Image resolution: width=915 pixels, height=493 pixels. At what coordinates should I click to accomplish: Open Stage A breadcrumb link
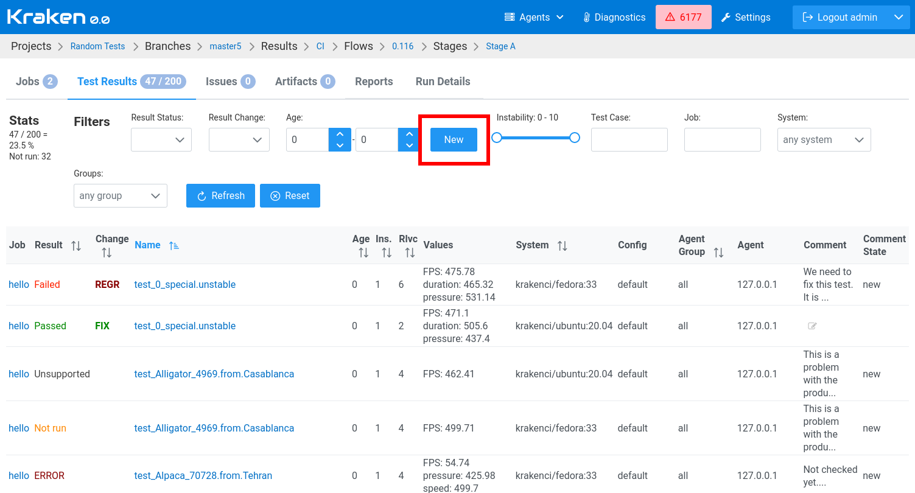click(500, 46)
